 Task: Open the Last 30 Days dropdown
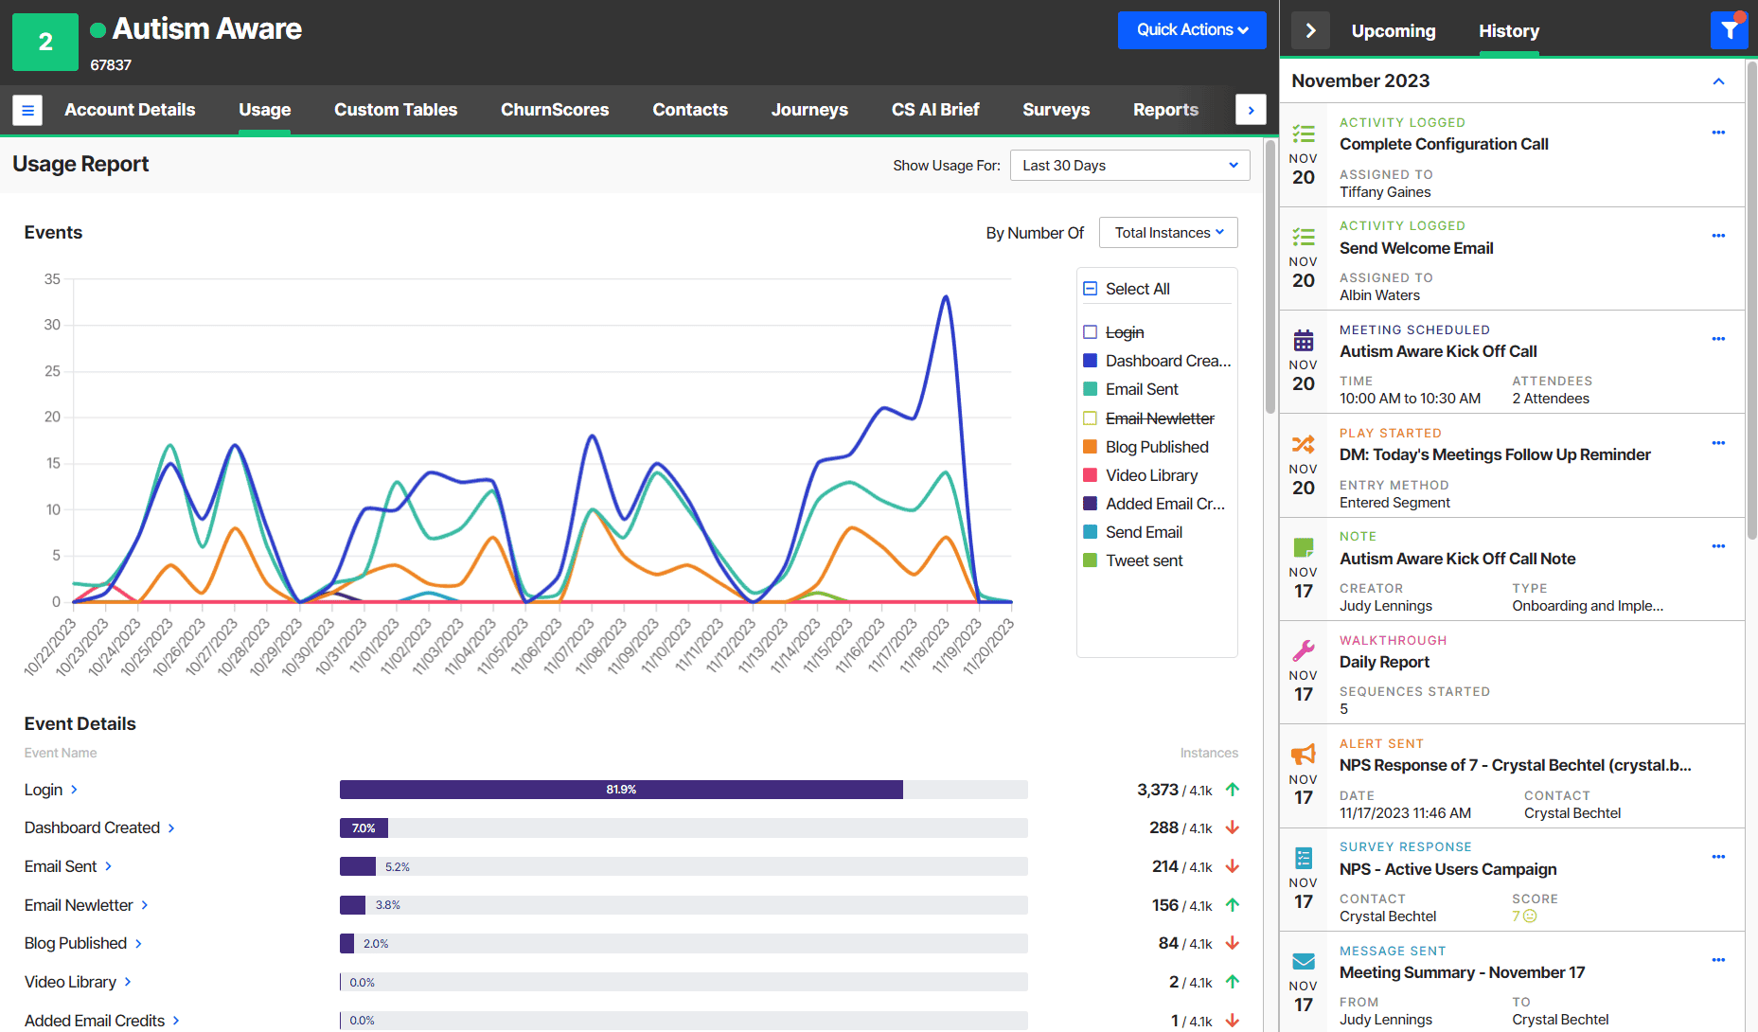[x=1128, y=165]
